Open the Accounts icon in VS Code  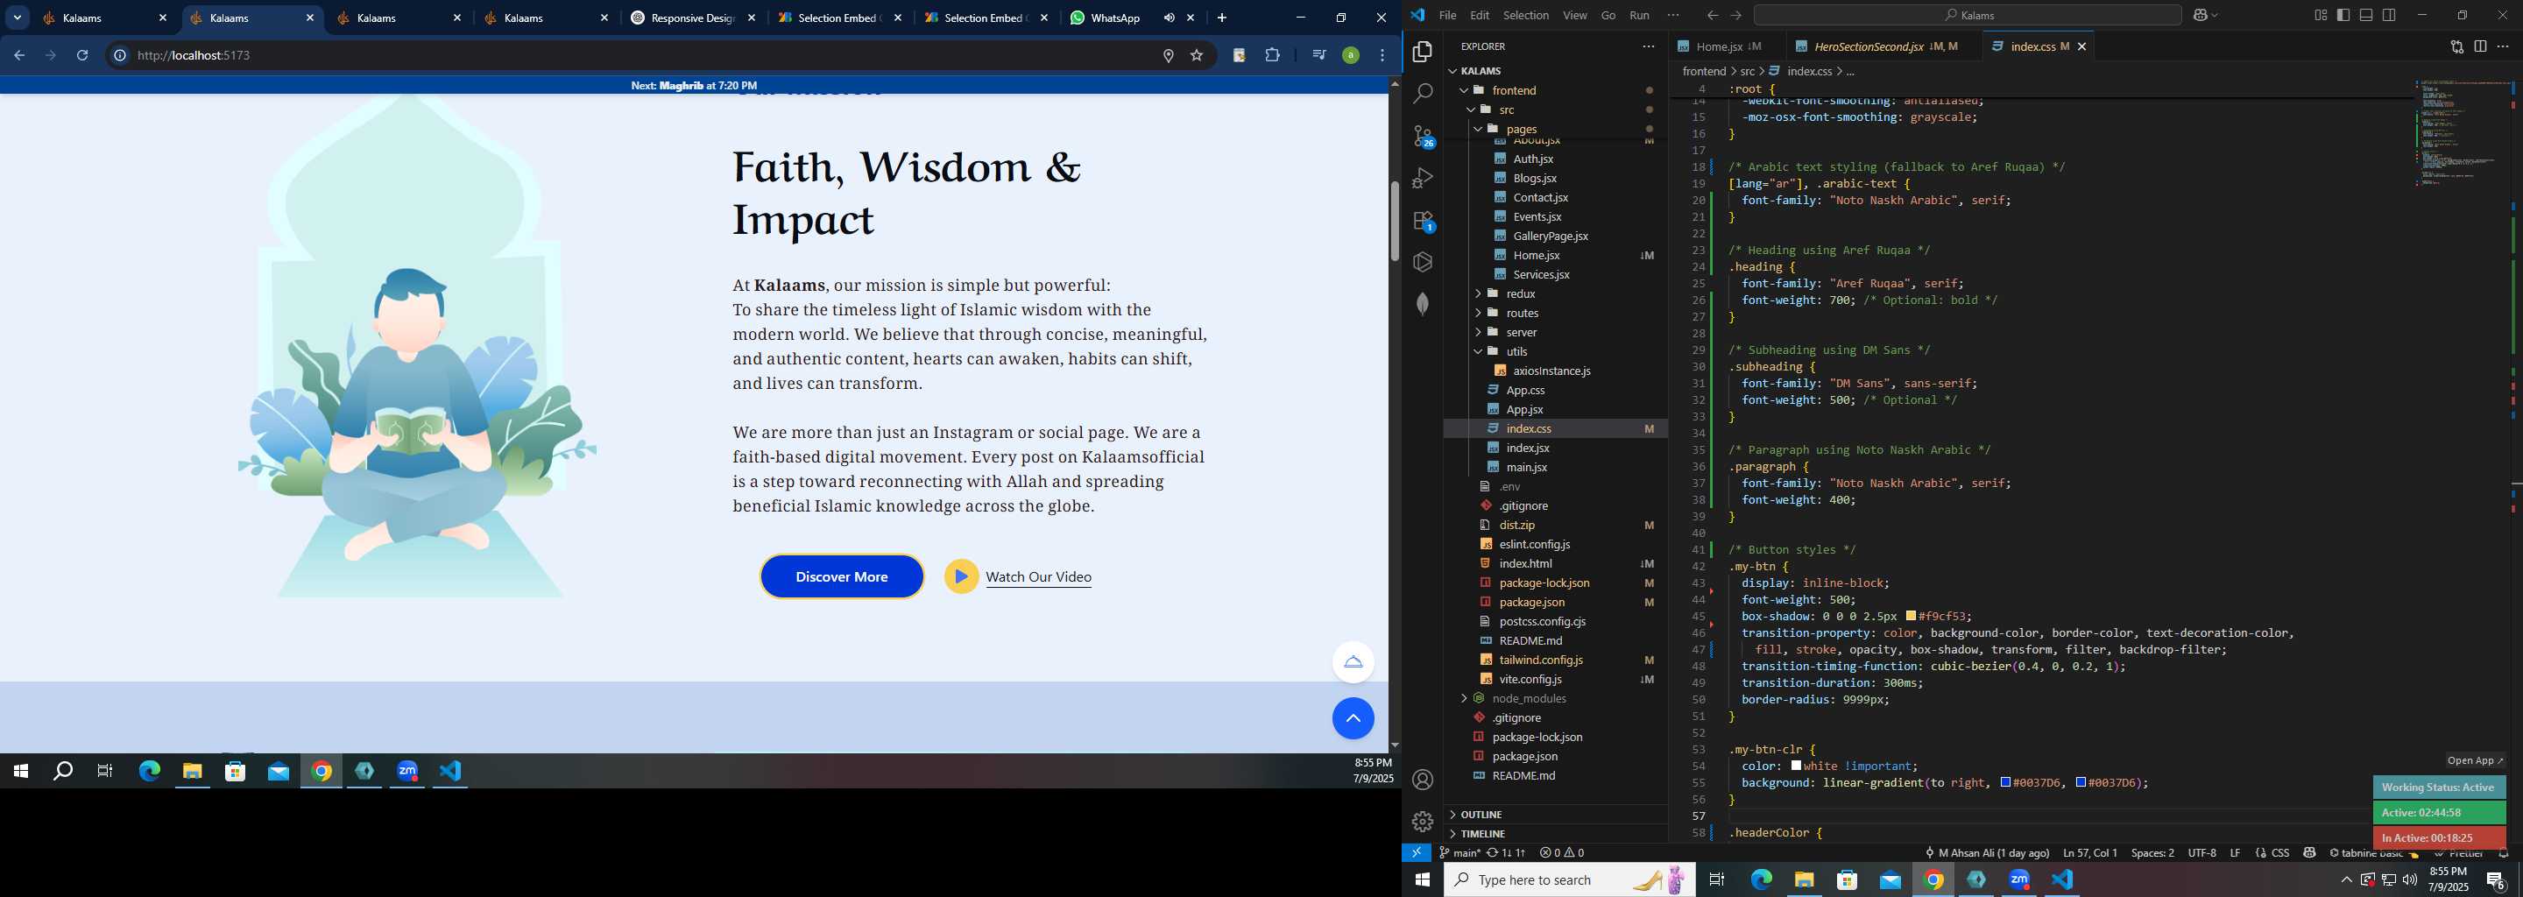pyautogui.click(x=1423, y=780)
